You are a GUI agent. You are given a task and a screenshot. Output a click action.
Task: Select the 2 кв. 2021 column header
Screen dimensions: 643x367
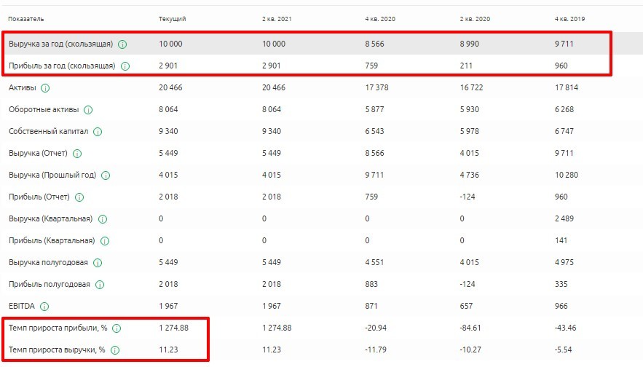pos(277,17)
